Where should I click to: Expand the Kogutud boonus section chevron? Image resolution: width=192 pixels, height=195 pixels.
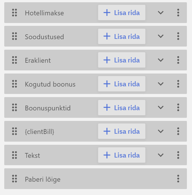(x=161, y=84)
